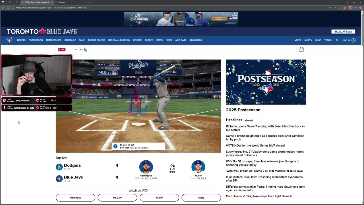This screenshot has width=364, height=205.
Task: Click the Audio button
Action: [x=159, y=198]
